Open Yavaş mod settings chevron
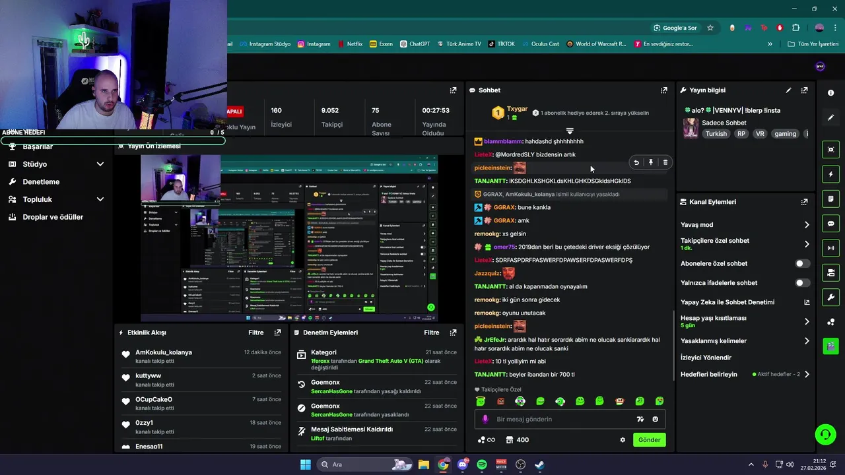845x475 pixels. [x=807, y=225]
